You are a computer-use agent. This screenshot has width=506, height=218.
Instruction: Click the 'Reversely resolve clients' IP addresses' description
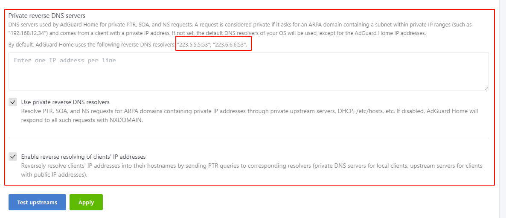252,171
